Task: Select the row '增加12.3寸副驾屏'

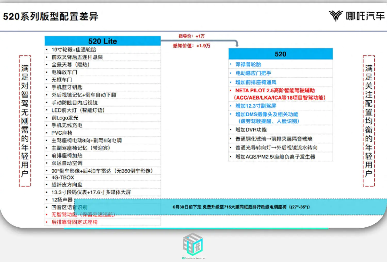Action: [x=280, y=106]
